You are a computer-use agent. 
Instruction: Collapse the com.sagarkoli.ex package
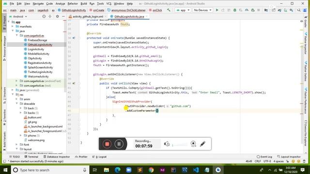point(17,35)
